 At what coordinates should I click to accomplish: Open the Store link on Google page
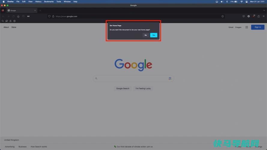[14, 27]
